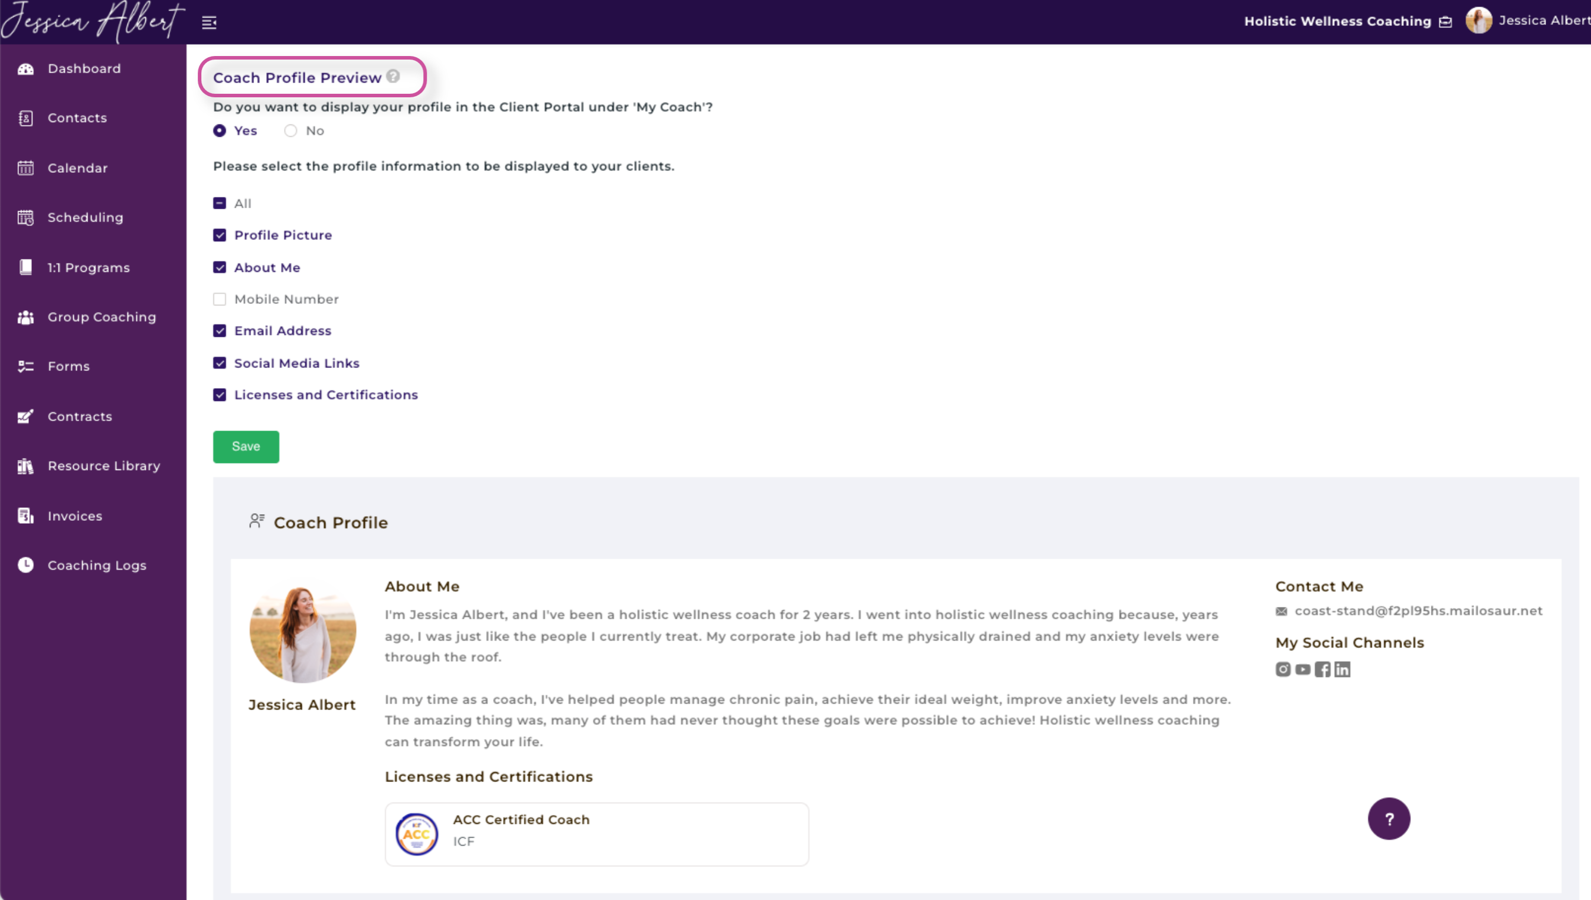Click the ACC certification badge icon
Screen dimensions: 1591x900
tap(417, 835)
